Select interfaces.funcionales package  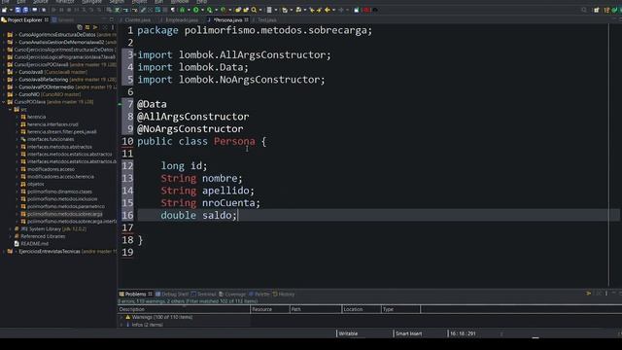51,139
